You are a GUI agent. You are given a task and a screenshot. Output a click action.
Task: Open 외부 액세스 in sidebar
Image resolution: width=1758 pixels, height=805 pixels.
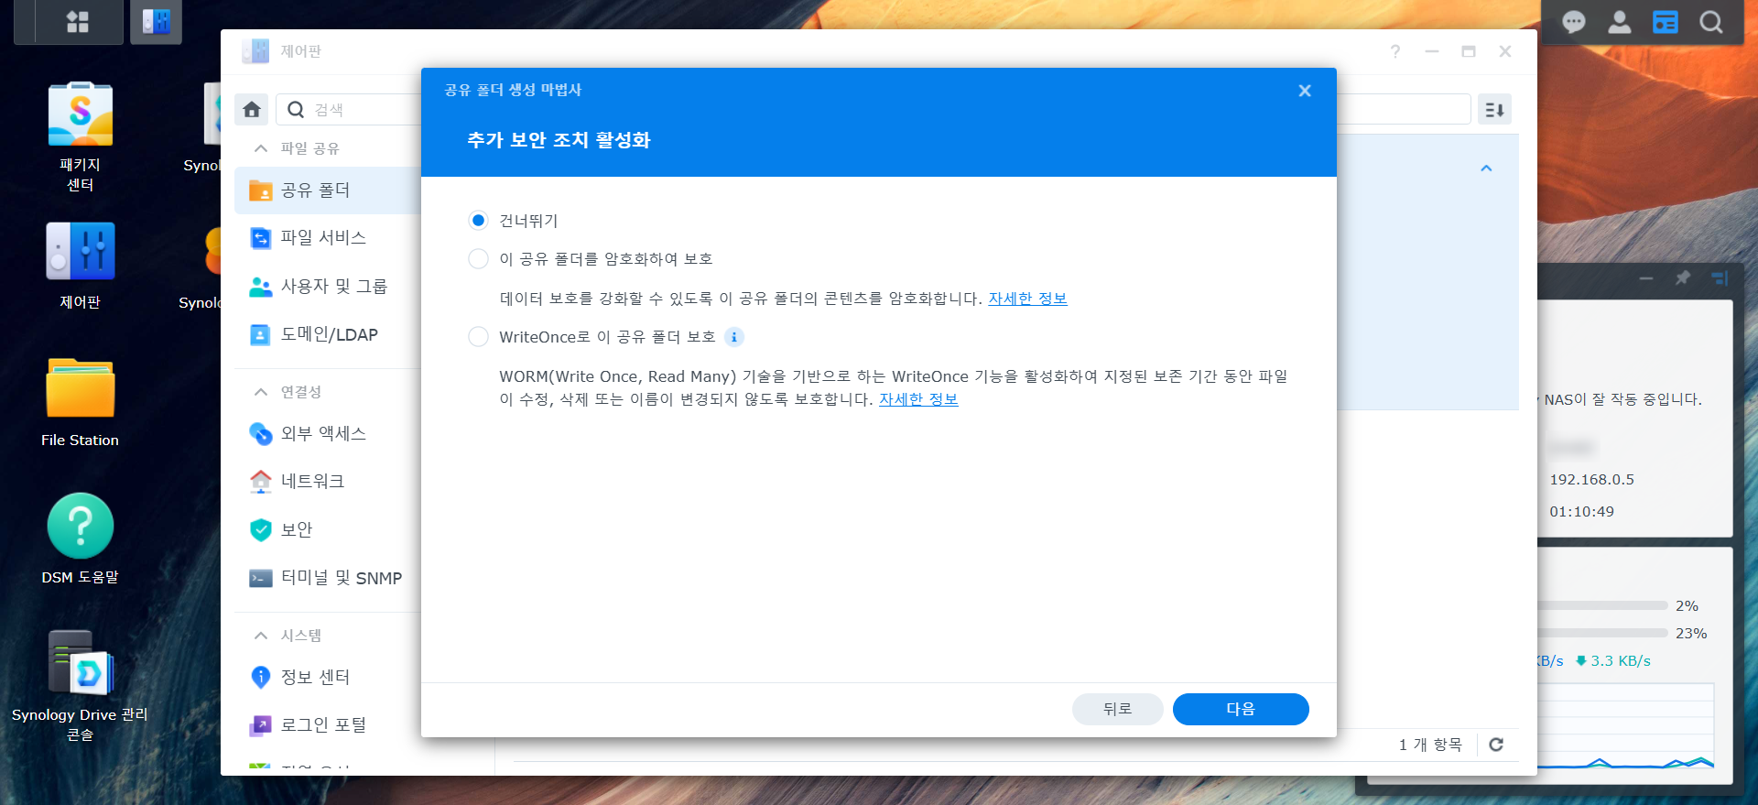(x=328, y=434)
